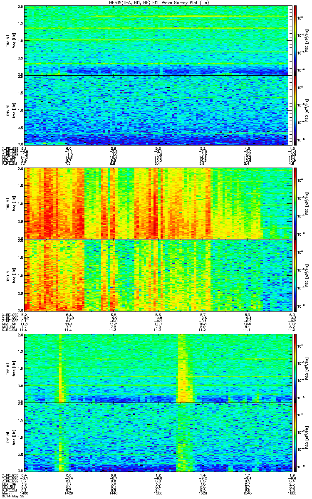The height and width of the screenshot is (499, 312).
Task: Click the 'THD B∥ freq [Hz]' axis label
Action: [10, 275]
